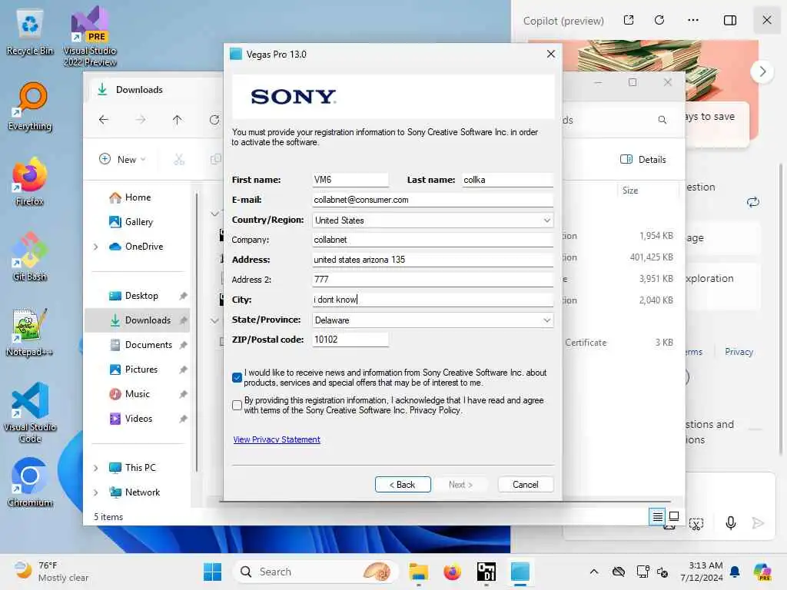Click the Copilot screenshot capture icon
The width and height of the screenshot is (787, 590).
(696, 524)
